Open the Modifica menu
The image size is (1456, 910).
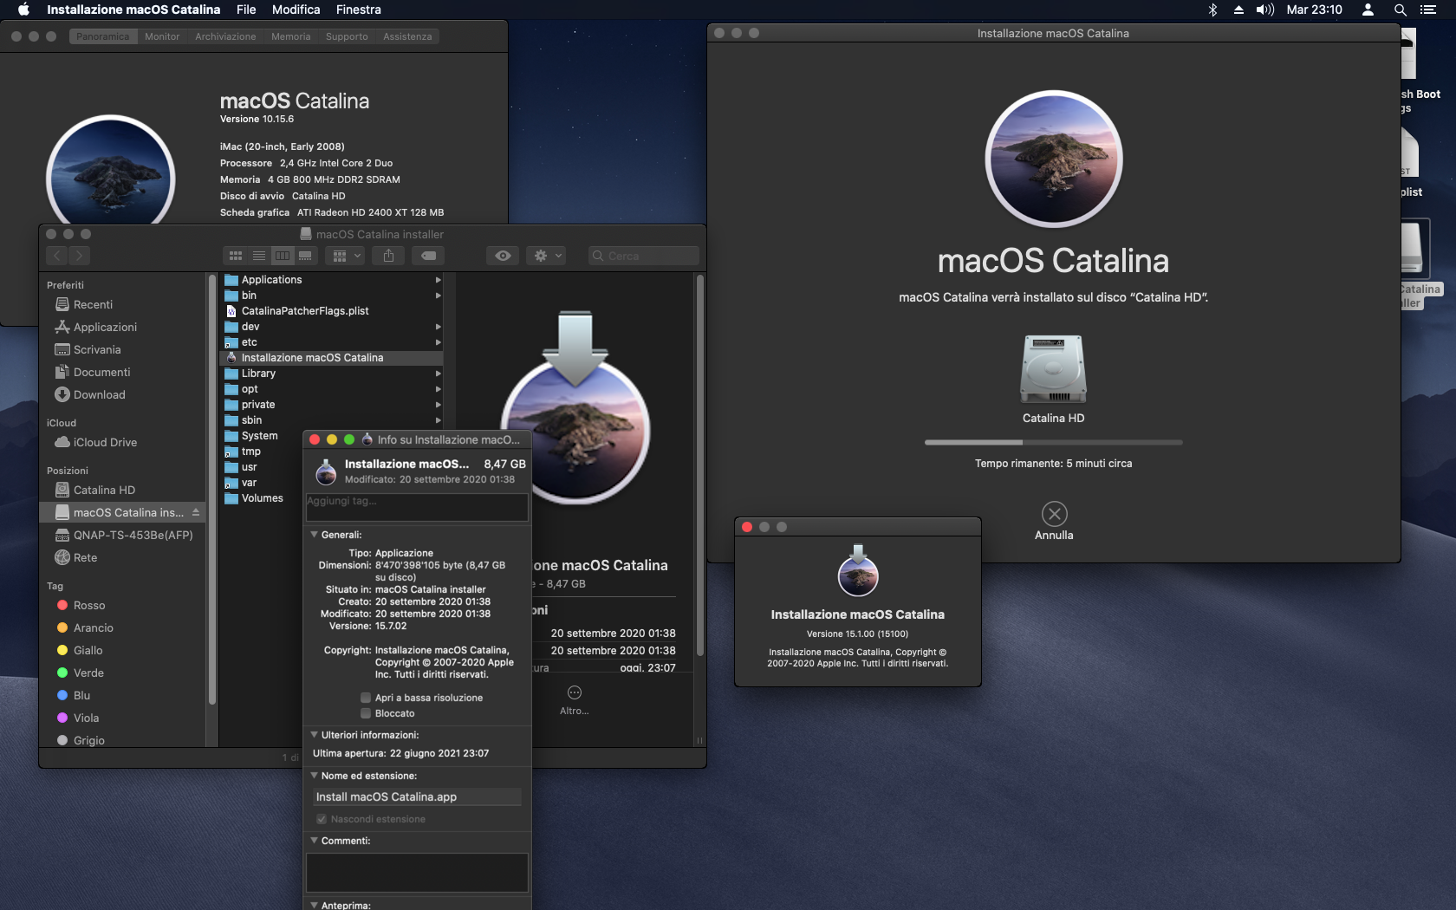point(296,10)
